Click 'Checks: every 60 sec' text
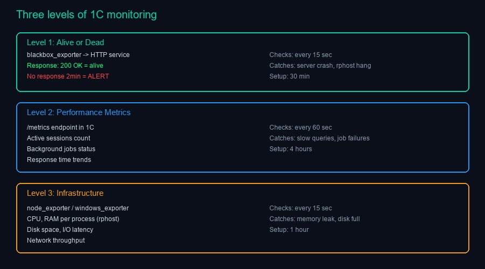Screen dimensions: 485x269 click(301, 128)
